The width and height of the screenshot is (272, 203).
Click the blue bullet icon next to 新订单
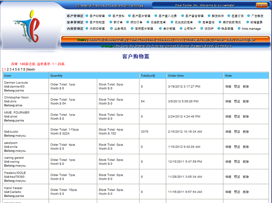(111, 22)
